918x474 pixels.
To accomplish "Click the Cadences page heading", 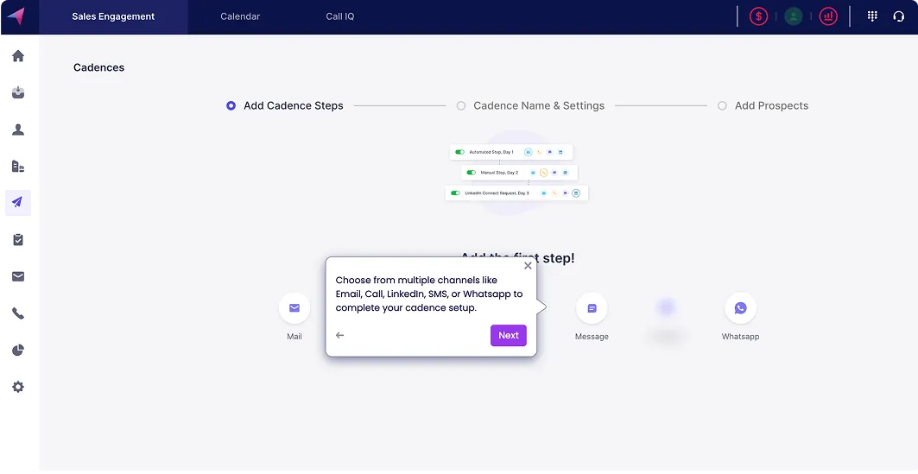I will click(x=99, y=67).
